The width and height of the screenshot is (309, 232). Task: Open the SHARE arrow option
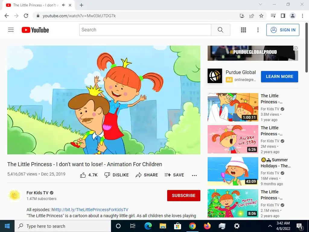click(x=147, y=175)
